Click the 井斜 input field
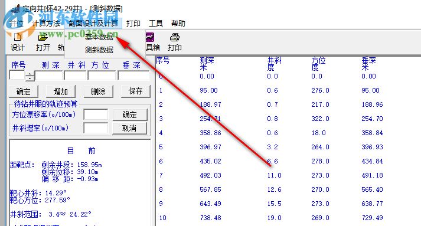This screenshot has height=226, width=421. tap(75, 76)
